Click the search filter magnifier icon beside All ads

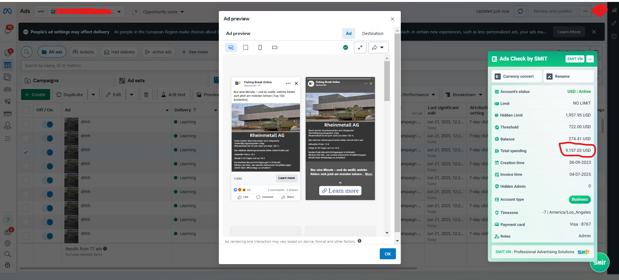(x=27, y=52)
